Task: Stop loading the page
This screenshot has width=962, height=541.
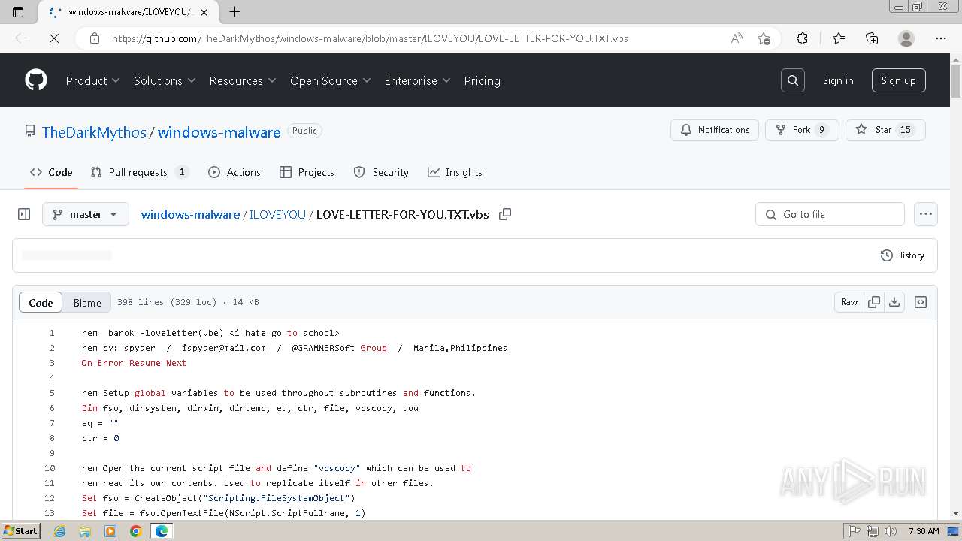Action: tap(54, 38)
